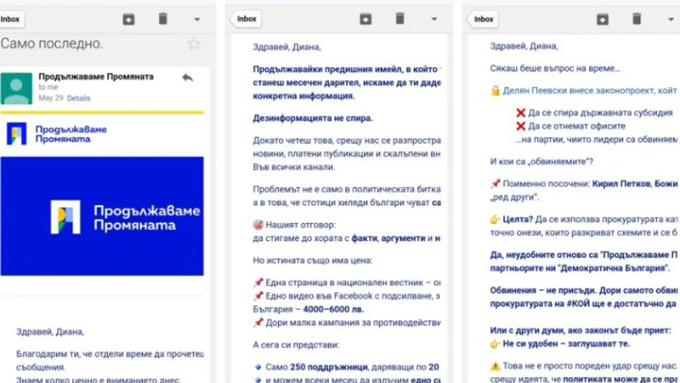Click Inbox back button in left email panel
Screen dimensions: 680x383
[10, 19]
